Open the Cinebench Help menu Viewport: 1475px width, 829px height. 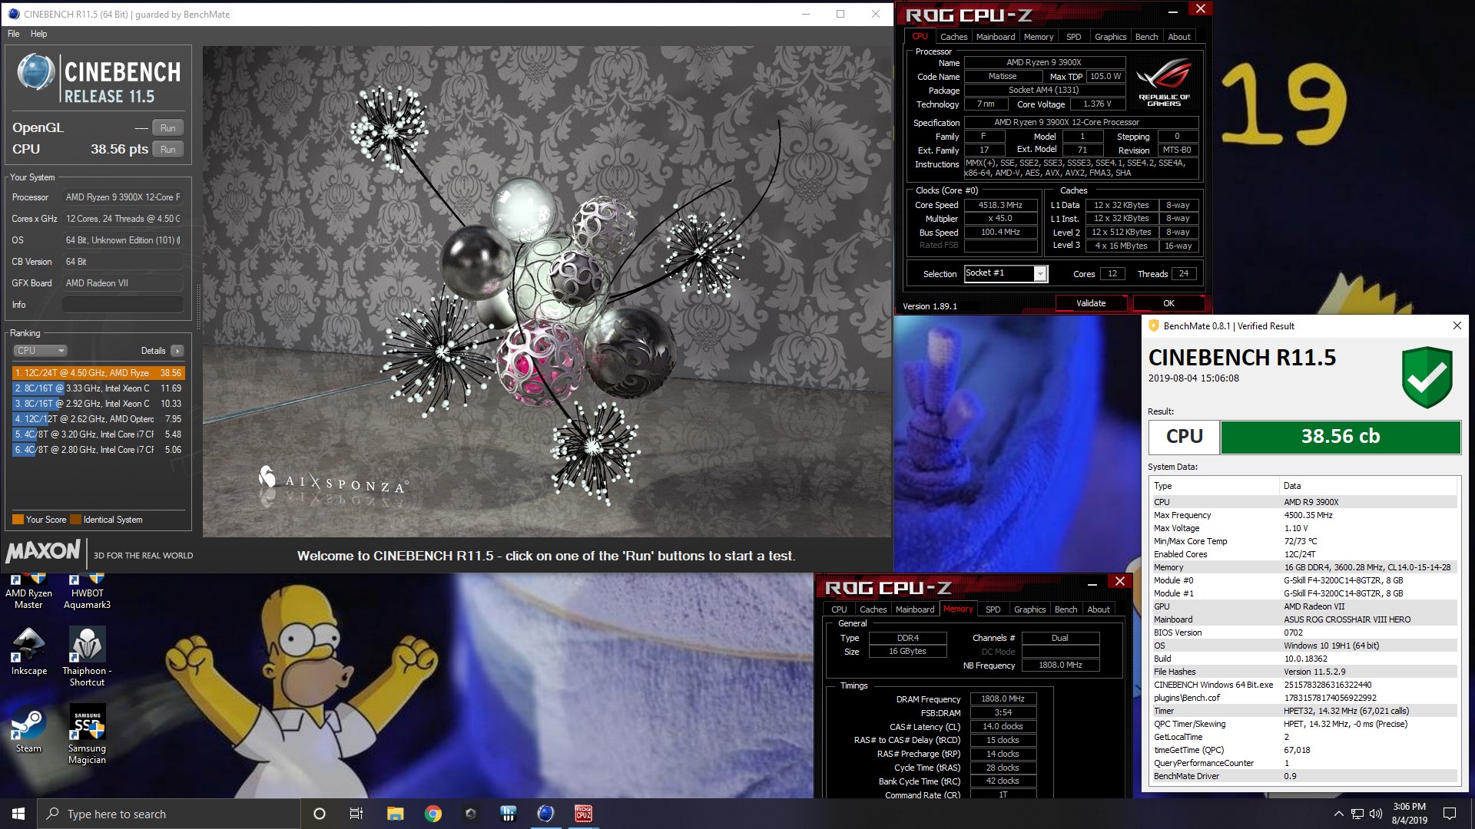point(38,34)
